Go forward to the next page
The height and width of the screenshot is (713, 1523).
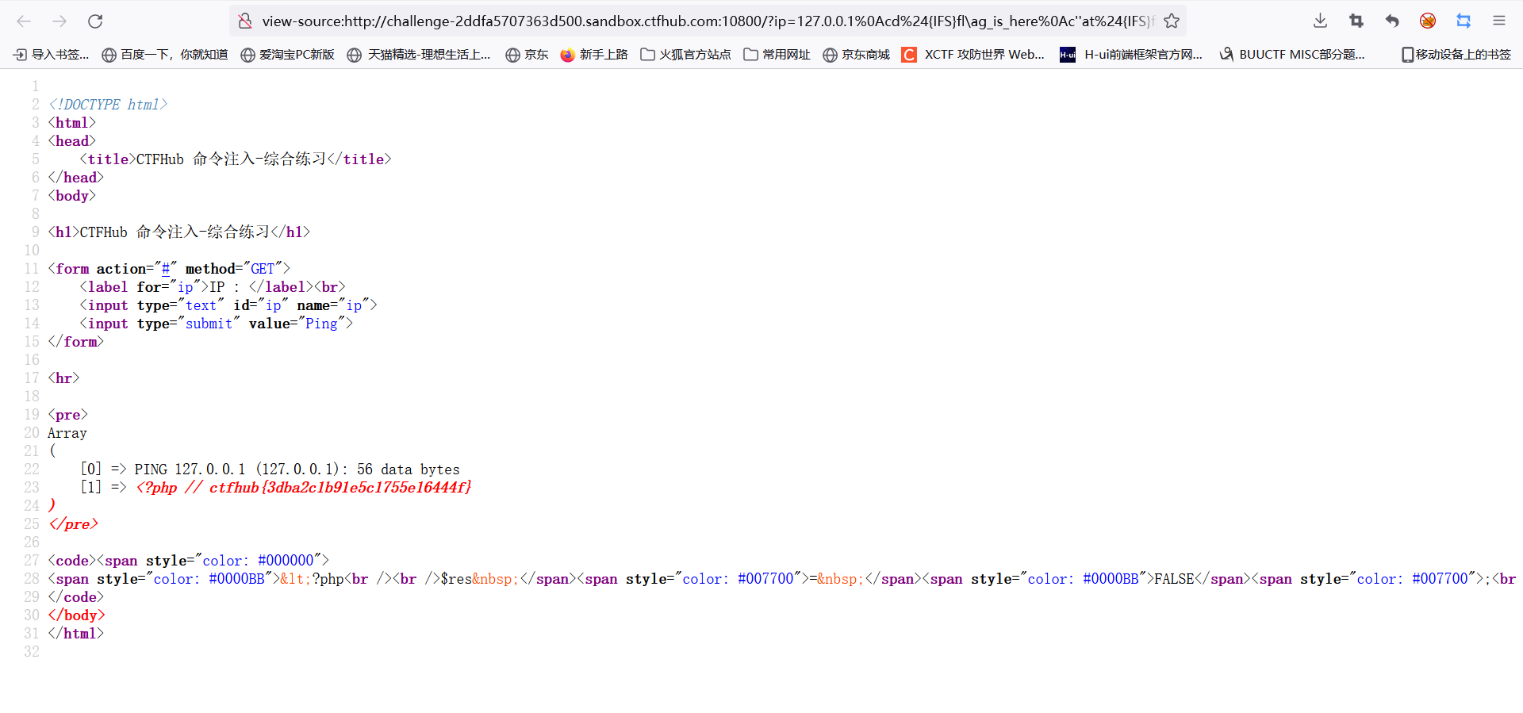(59, 21)
